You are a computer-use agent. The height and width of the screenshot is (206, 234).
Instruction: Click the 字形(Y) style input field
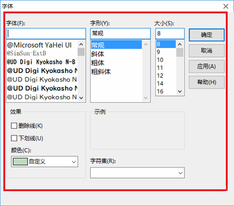coord(120,34)
